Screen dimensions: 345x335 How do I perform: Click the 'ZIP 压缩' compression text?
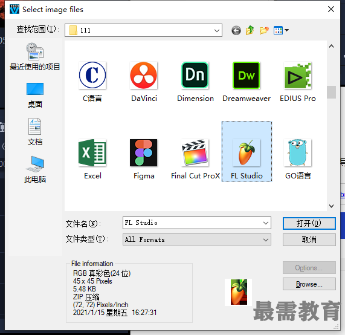click(86, 297)
